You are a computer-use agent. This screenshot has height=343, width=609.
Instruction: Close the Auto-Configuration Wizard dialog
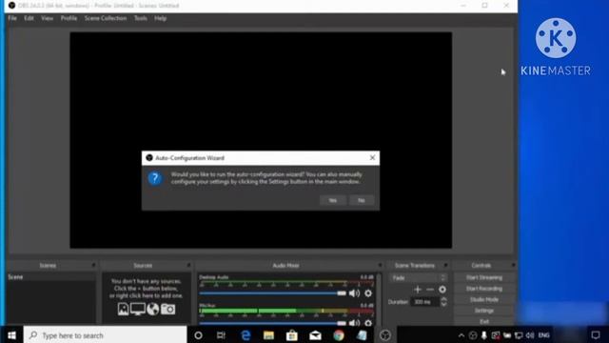(372, 157)
